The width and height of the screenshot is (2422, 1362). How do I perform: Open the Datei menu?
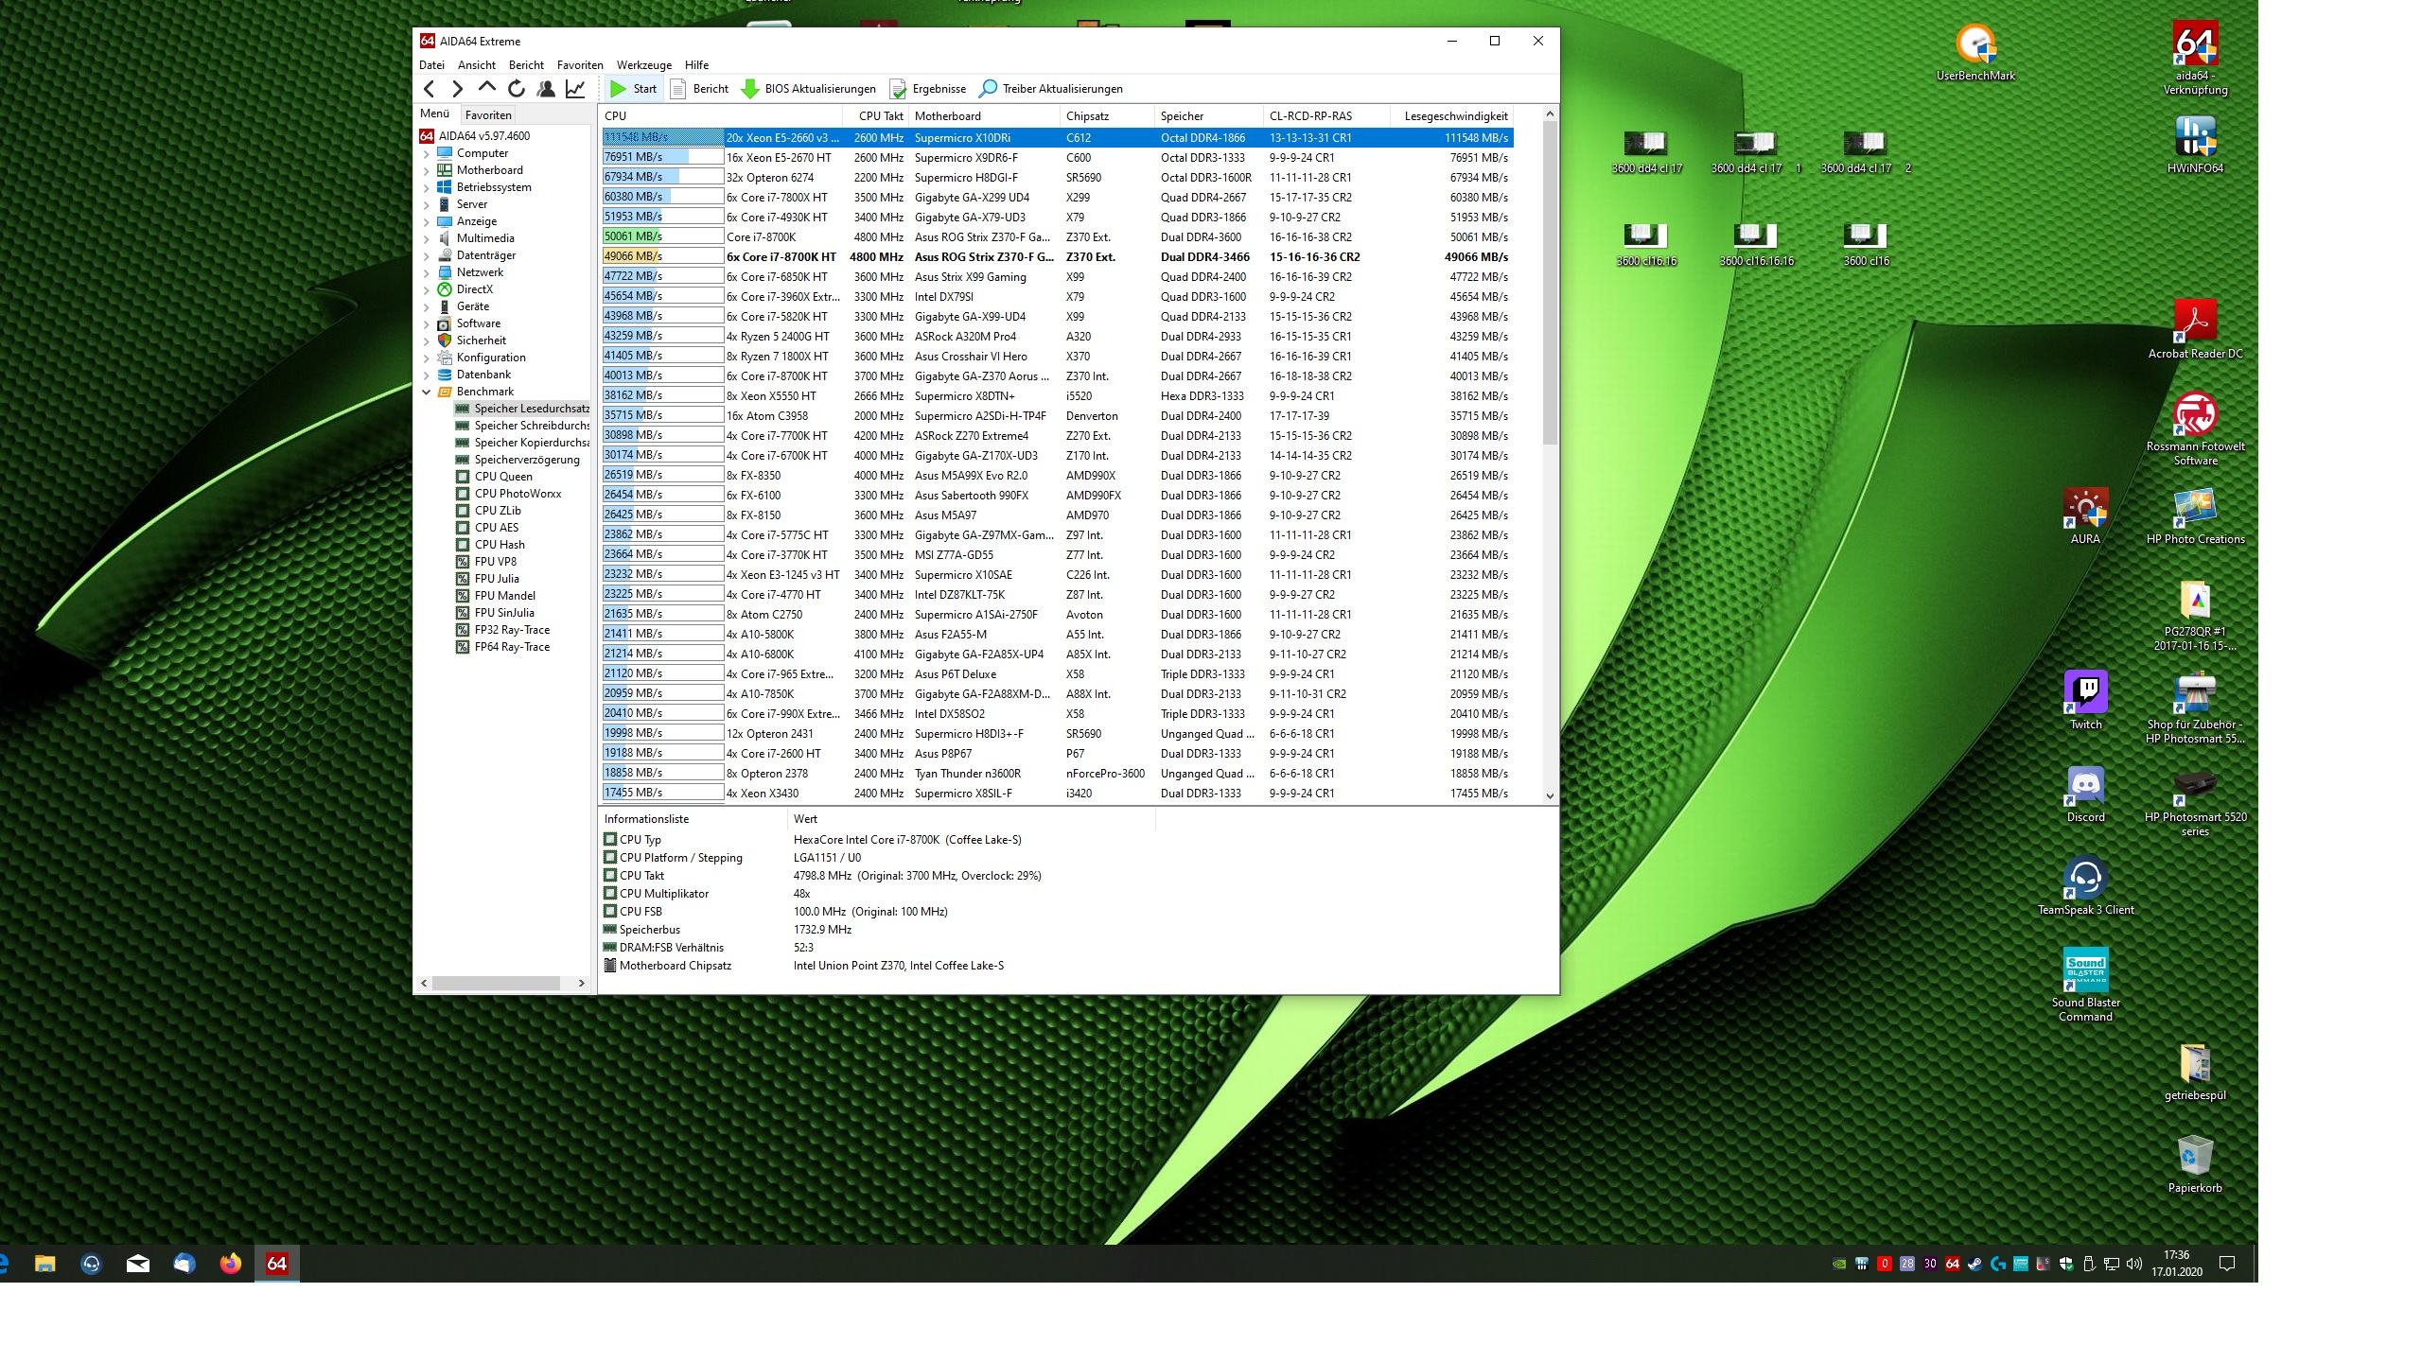tap(431, 65)
